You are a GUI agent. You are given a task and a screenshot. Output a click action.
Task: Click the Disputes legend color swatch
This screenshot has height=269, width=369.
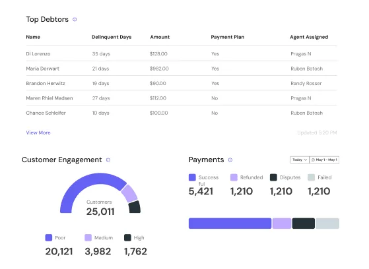coord(273,177)
